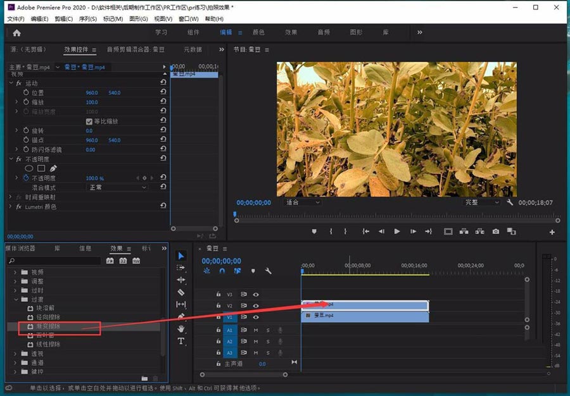Select the Selection (arrow) tool
The height and width of the screenshot is (396, 570).
point(181,256)
